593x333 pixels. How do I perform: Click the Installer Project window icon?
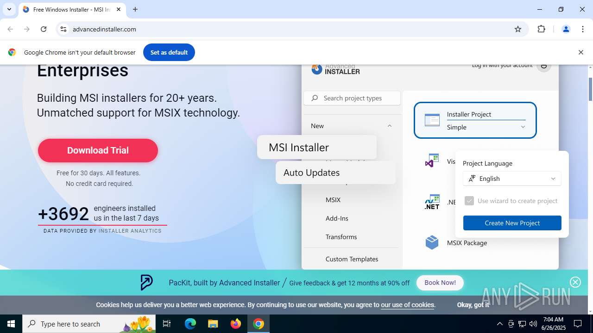click(x=432, y=120)
